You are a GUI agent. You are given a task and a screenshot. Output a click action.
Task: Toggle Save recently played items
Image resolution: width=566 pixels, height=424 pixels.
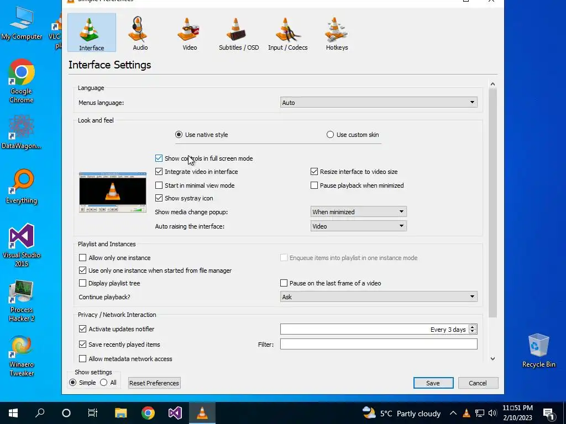tap(83, 344)
